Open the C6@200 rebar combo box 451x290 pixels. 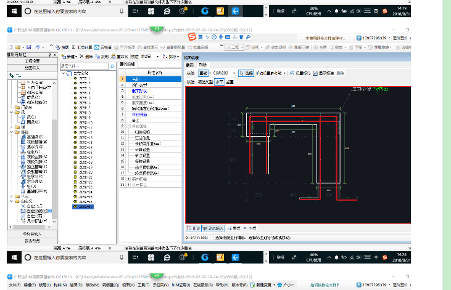[224, 73]
